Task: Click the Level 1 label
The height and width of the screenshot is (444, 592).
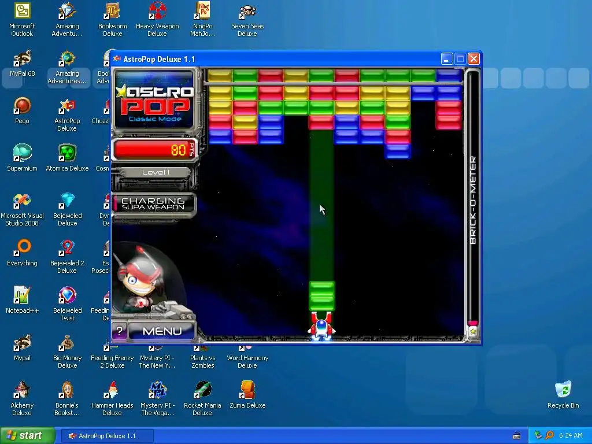Action: [x=155, y=172]
